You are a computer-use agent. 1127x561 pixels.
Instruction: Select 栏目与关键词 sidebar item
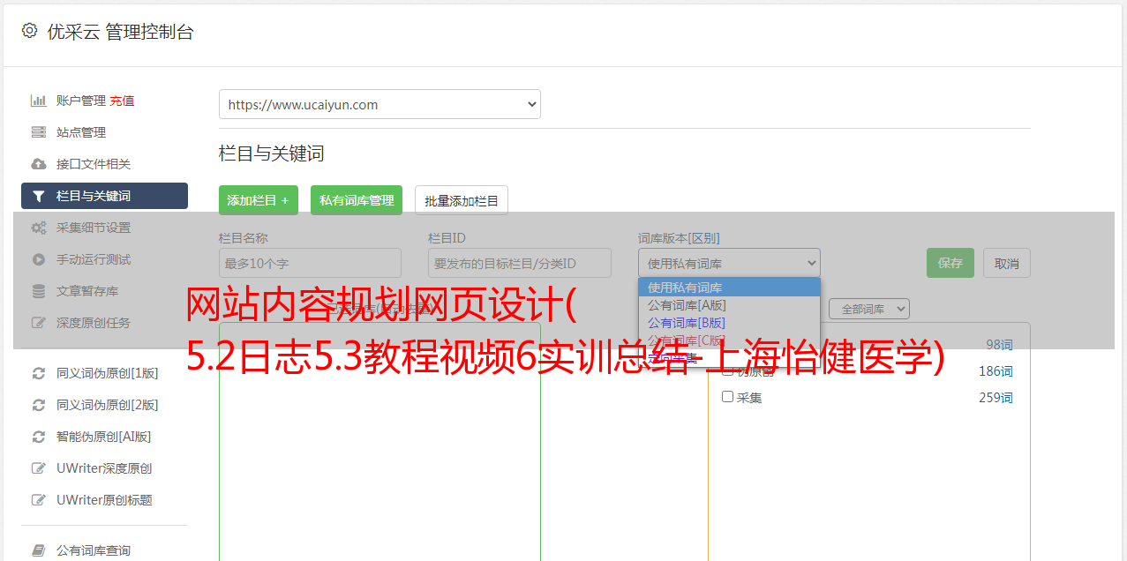click(104, 196)
